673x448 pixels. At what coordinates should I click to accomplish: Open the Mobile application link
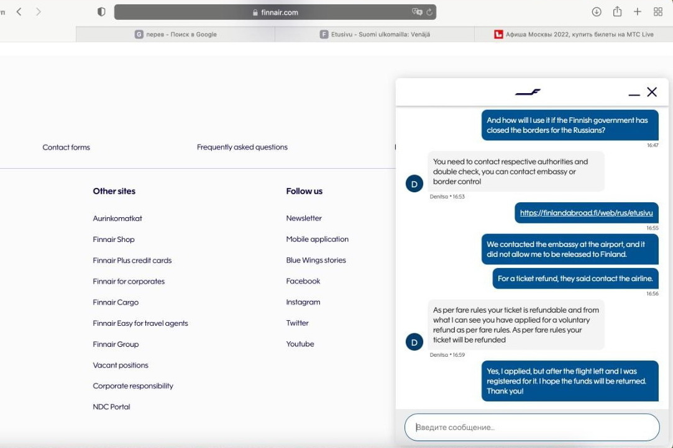click(317, 240)
